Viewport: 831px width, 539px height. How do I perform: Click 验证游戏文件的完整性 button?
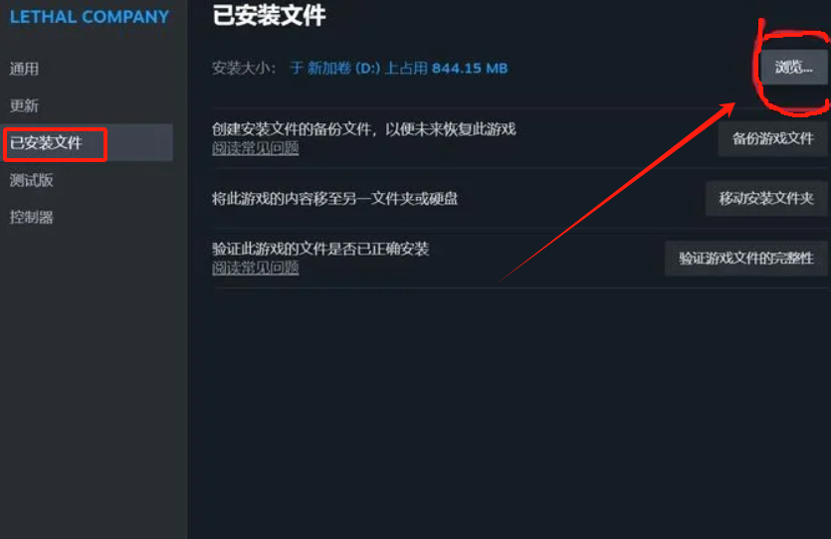tap(746, 259)
